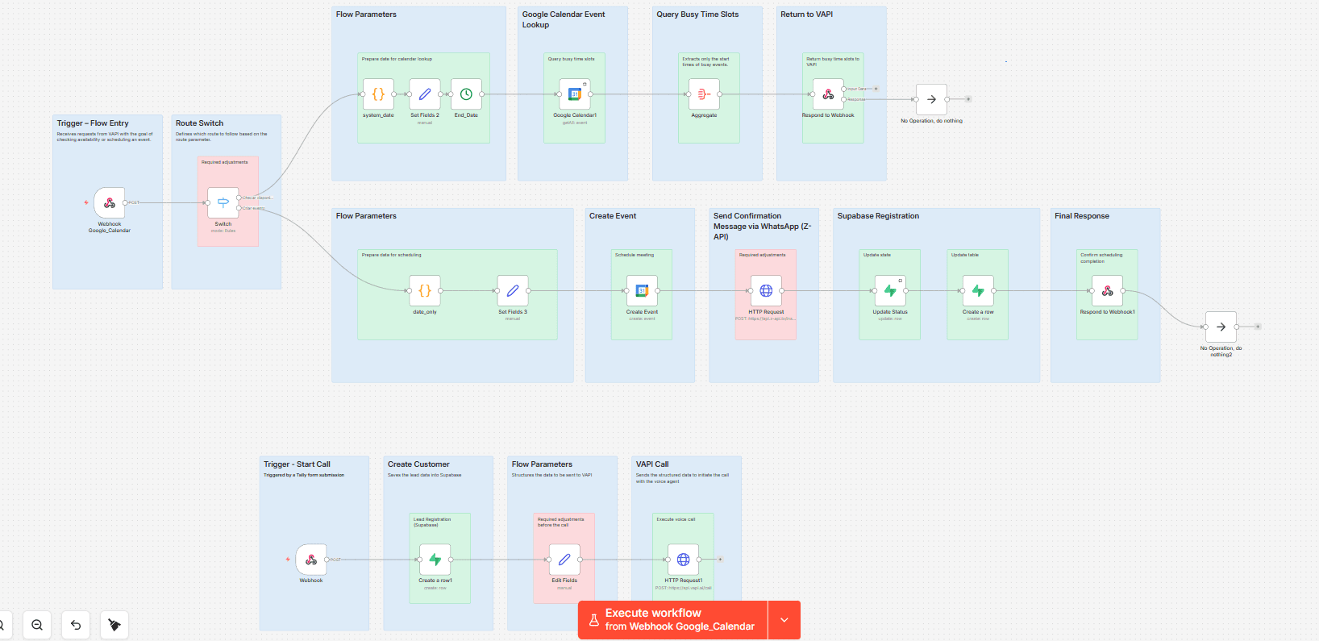Select the Supabase Registration sticky note title

pyautogui.click(x=878, y=216)
